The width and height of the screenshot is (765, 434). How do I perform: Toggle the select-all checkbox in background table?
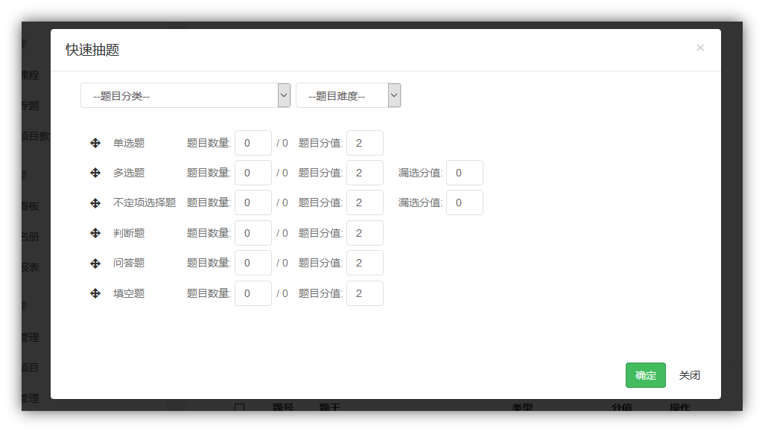pyautogui.click(x=239, y=407)
